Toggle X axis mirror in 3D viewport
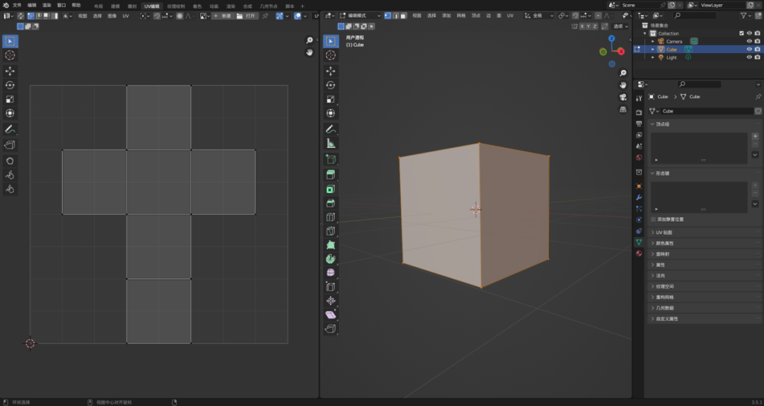This screenshot has width=764, height=406. (x=581, y=26)
